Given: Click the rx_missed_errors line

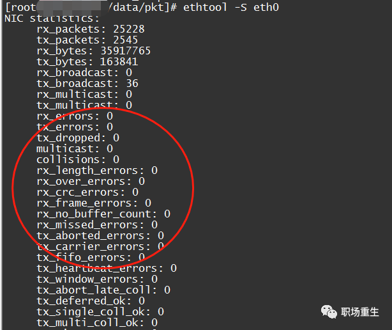Looking at the screenshot, I should tap(97, 225).
